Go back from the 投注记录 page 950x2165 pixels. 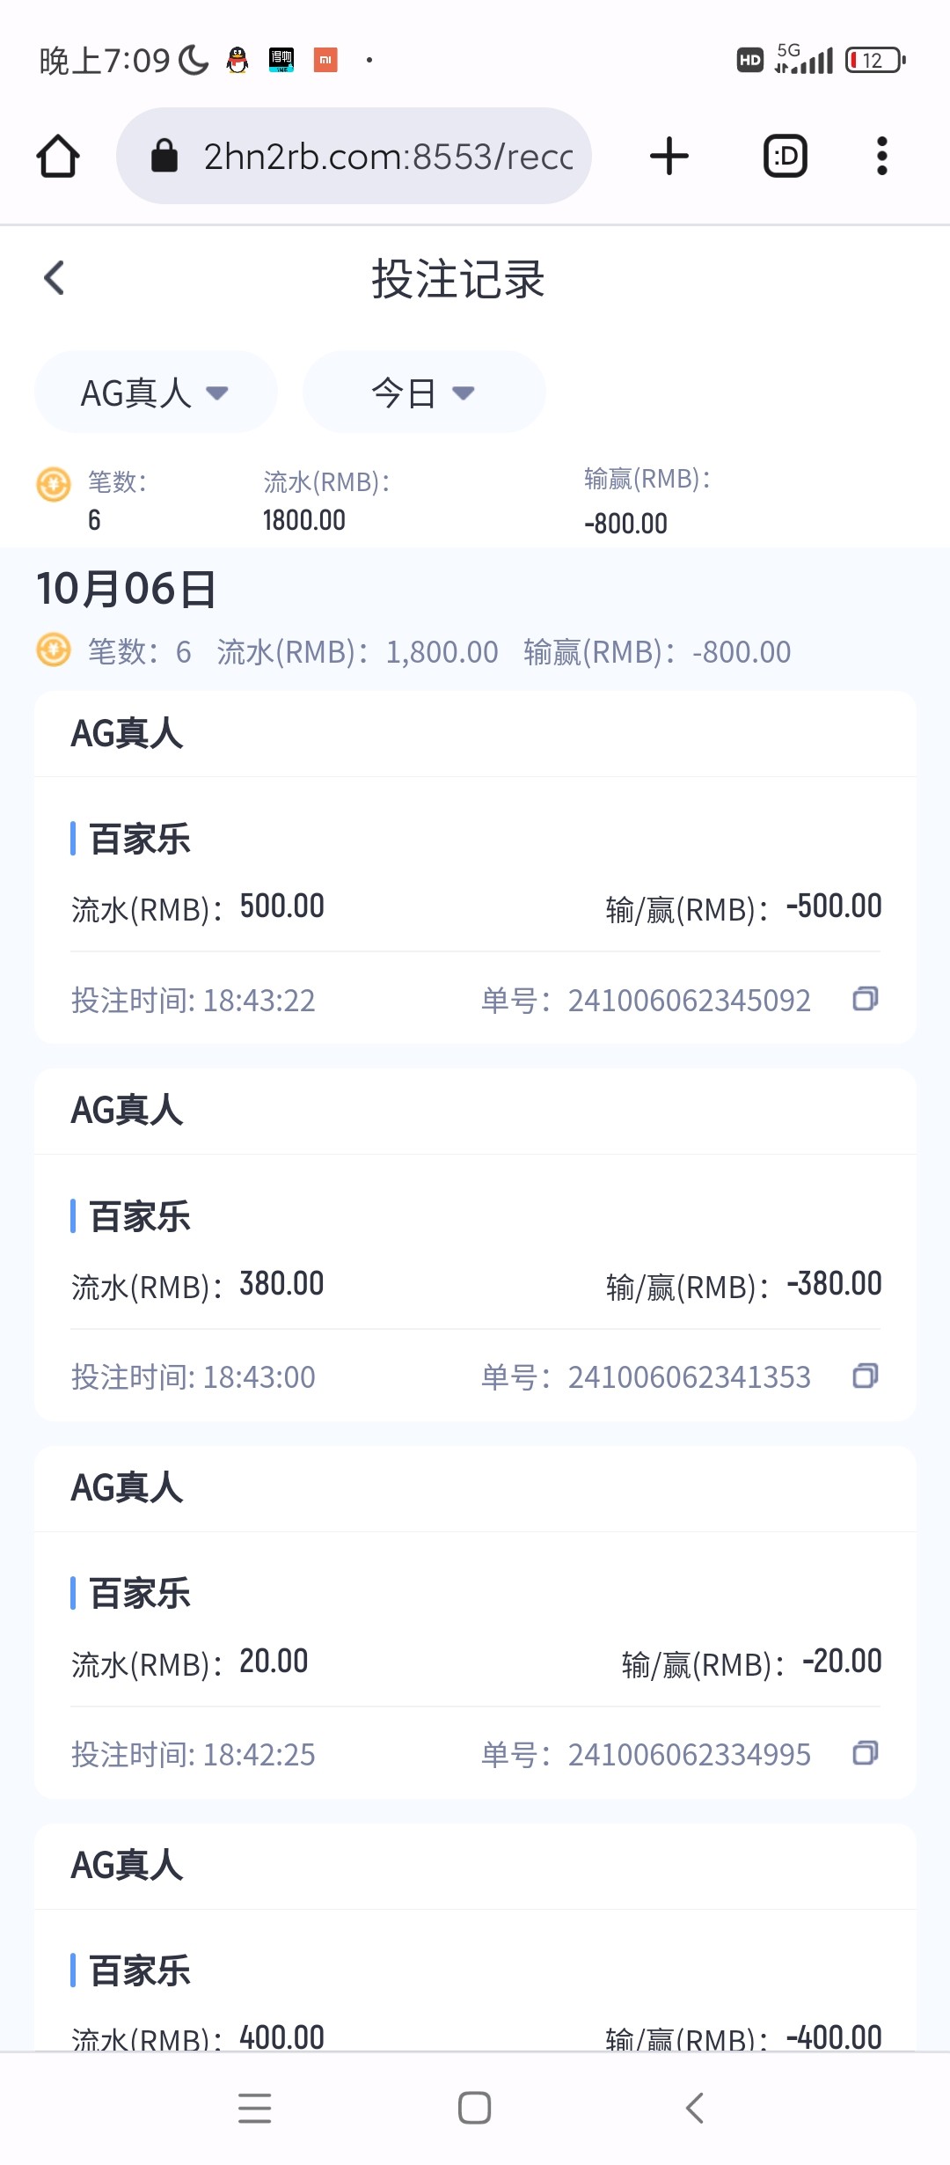[x=55, y=278]
